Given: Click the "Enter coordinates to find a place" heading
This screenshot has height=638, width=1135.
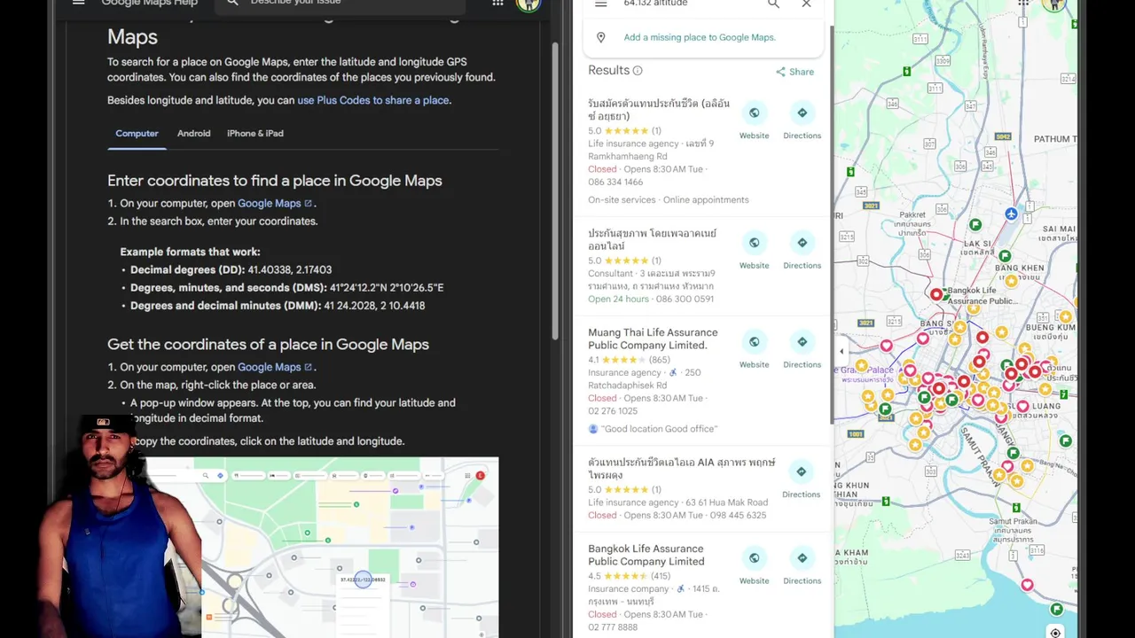Looking at the screenshot, I should click(275, 181).
